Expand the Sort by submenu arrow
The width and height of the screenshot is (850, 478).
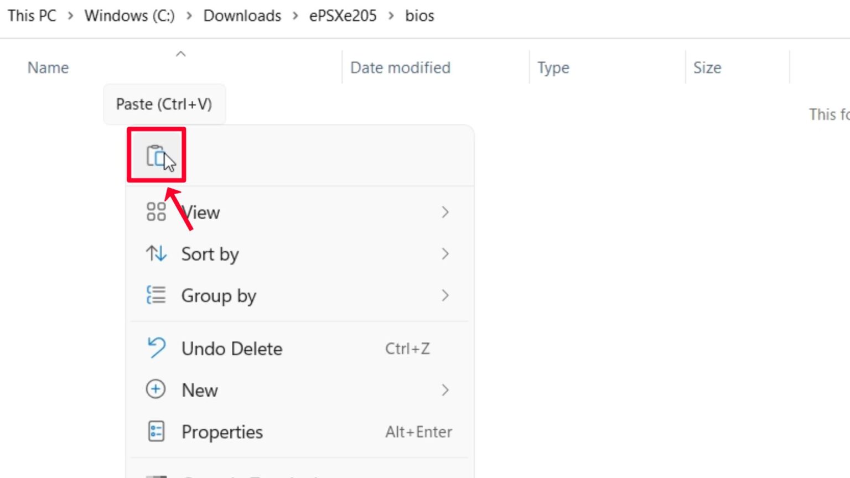[445, 254]
